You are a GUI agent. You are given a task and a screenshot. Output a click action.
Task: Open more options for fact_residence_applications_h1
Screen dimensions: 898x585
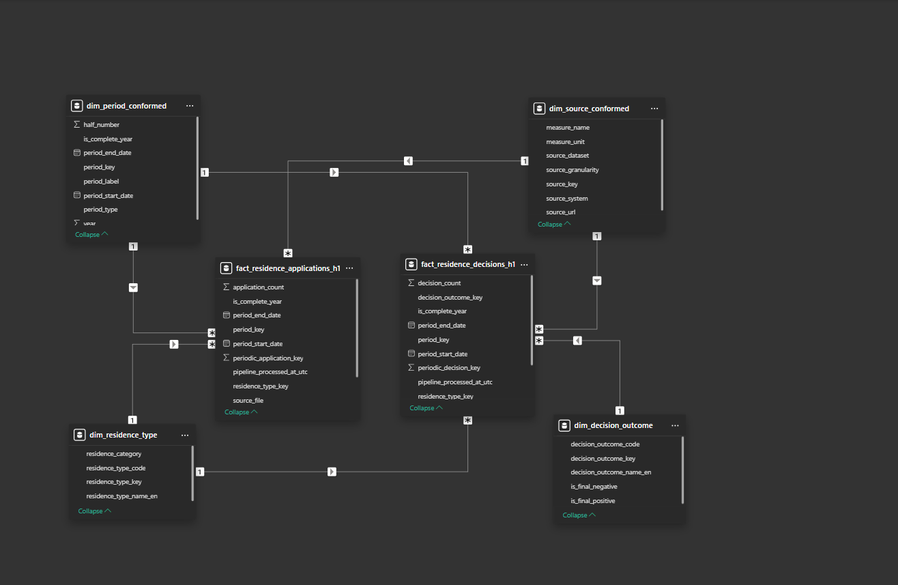349,268
